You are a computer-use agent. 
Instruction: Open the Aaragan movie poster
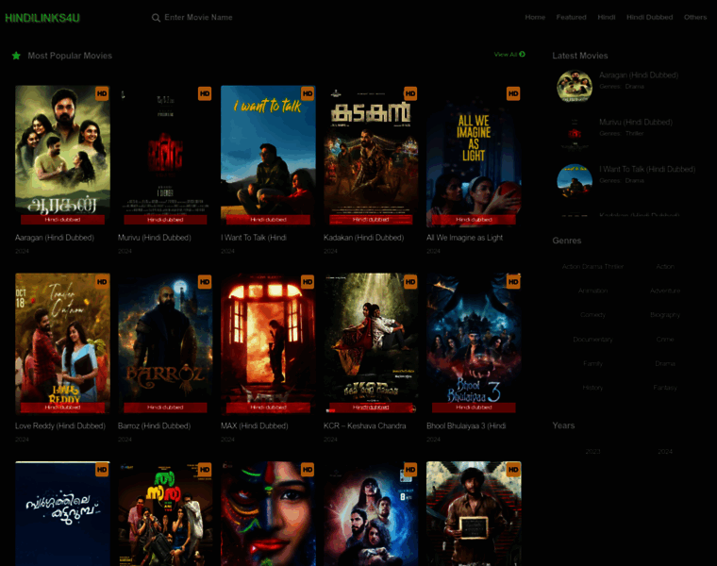tap(62, 156)
